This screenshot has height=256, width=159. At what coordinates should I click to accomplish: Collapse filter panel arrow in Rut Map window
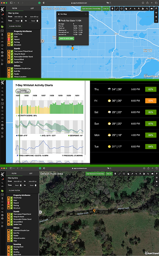(42, 41)
